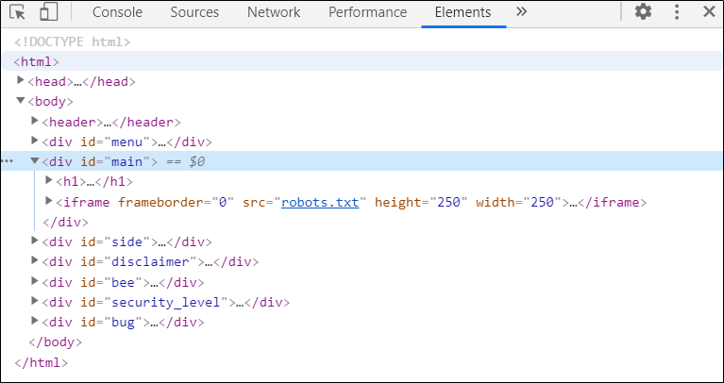Click the closing </iframe> tag
724x383 pixels.
[x=613, y=202]
